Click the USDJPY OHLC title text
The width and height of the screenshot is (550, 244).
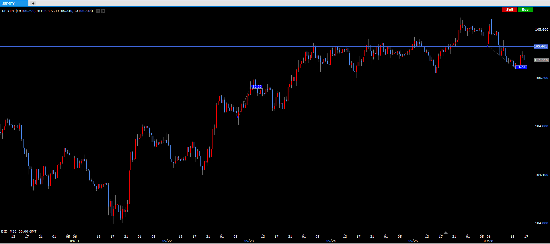click(x=47, y=11)
